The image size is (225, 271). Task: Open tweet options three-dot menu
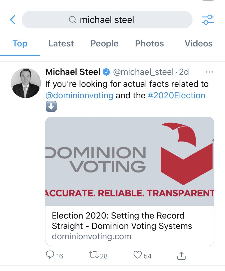click(209, 72)
